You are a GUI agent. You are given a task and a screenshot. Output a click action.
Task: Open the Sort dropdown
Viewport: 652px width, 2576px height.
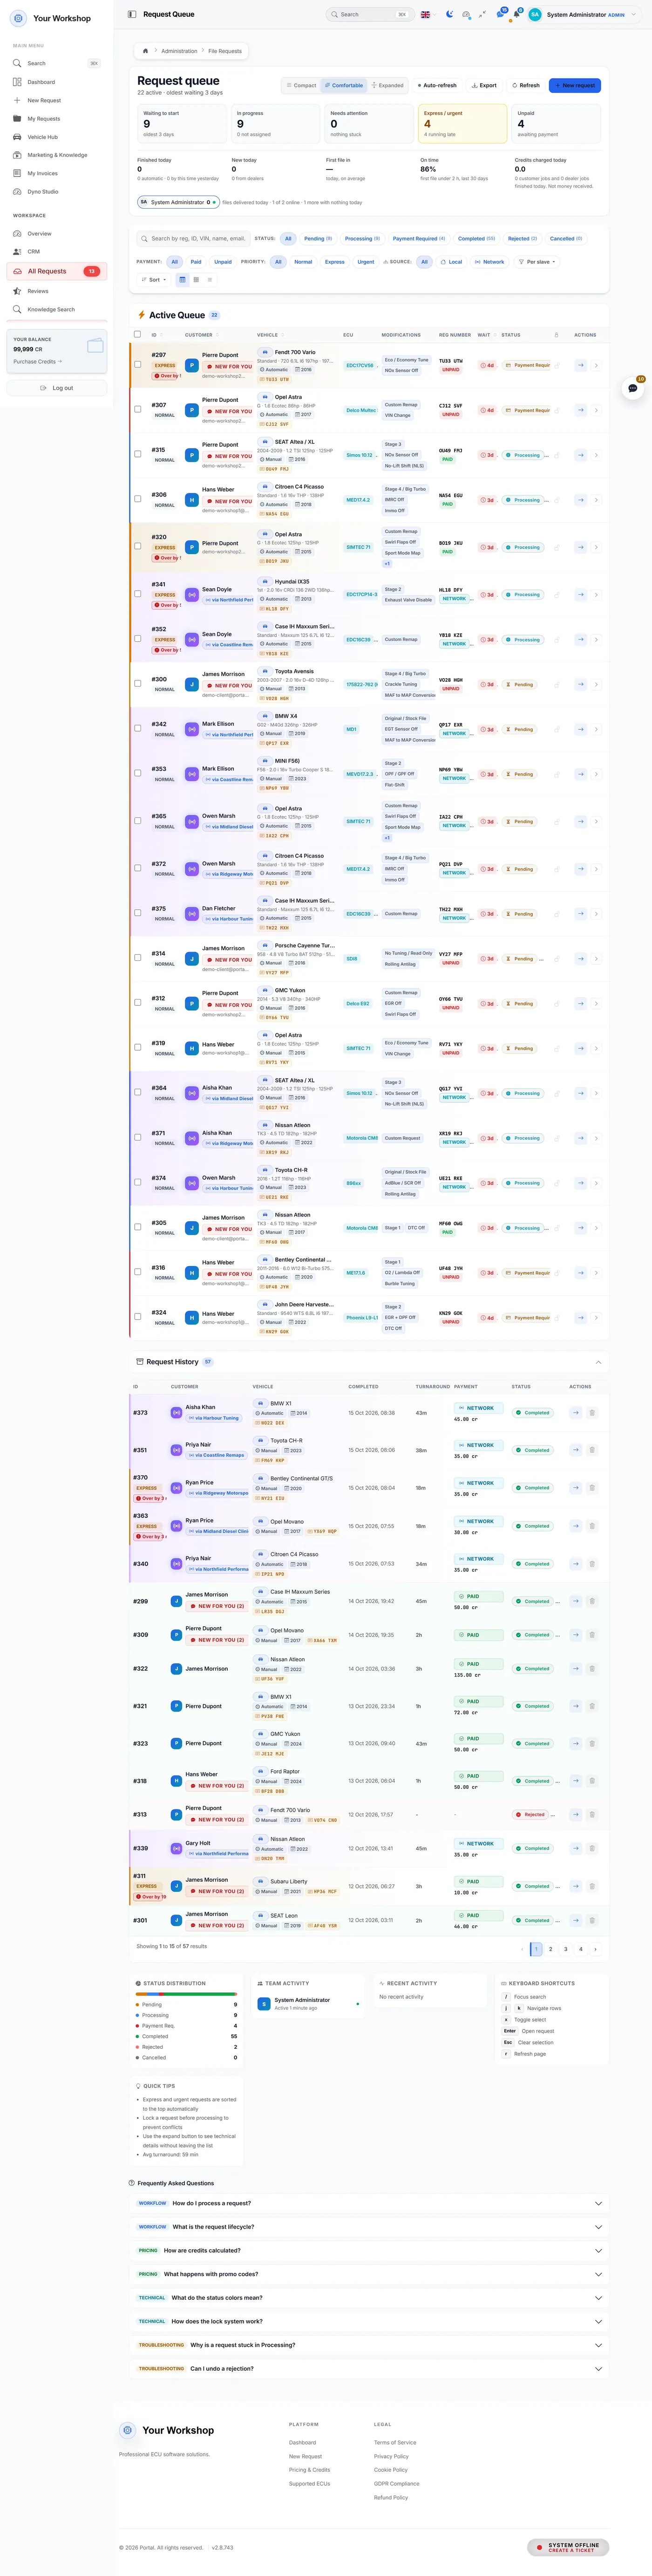(x=154, y=280)
